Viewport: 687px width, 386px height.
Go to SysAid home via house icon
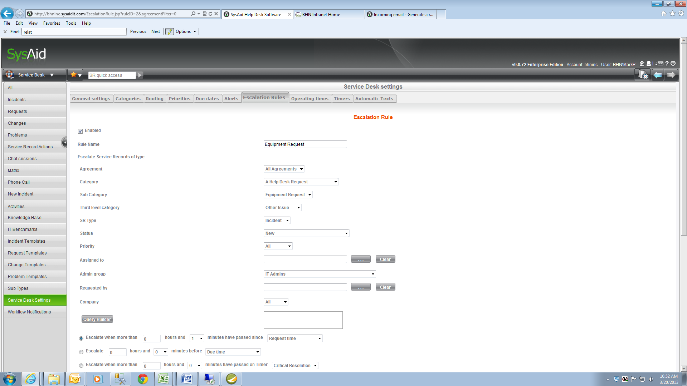click(642, 64)
